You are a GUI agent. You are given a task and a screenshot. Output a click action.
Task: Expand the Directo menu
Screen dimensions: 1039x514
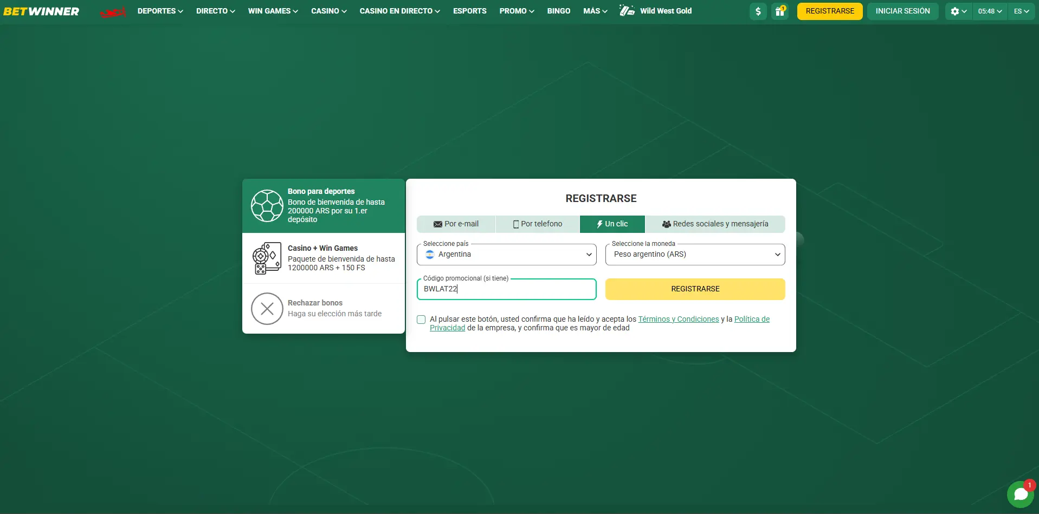click(216, 11)
